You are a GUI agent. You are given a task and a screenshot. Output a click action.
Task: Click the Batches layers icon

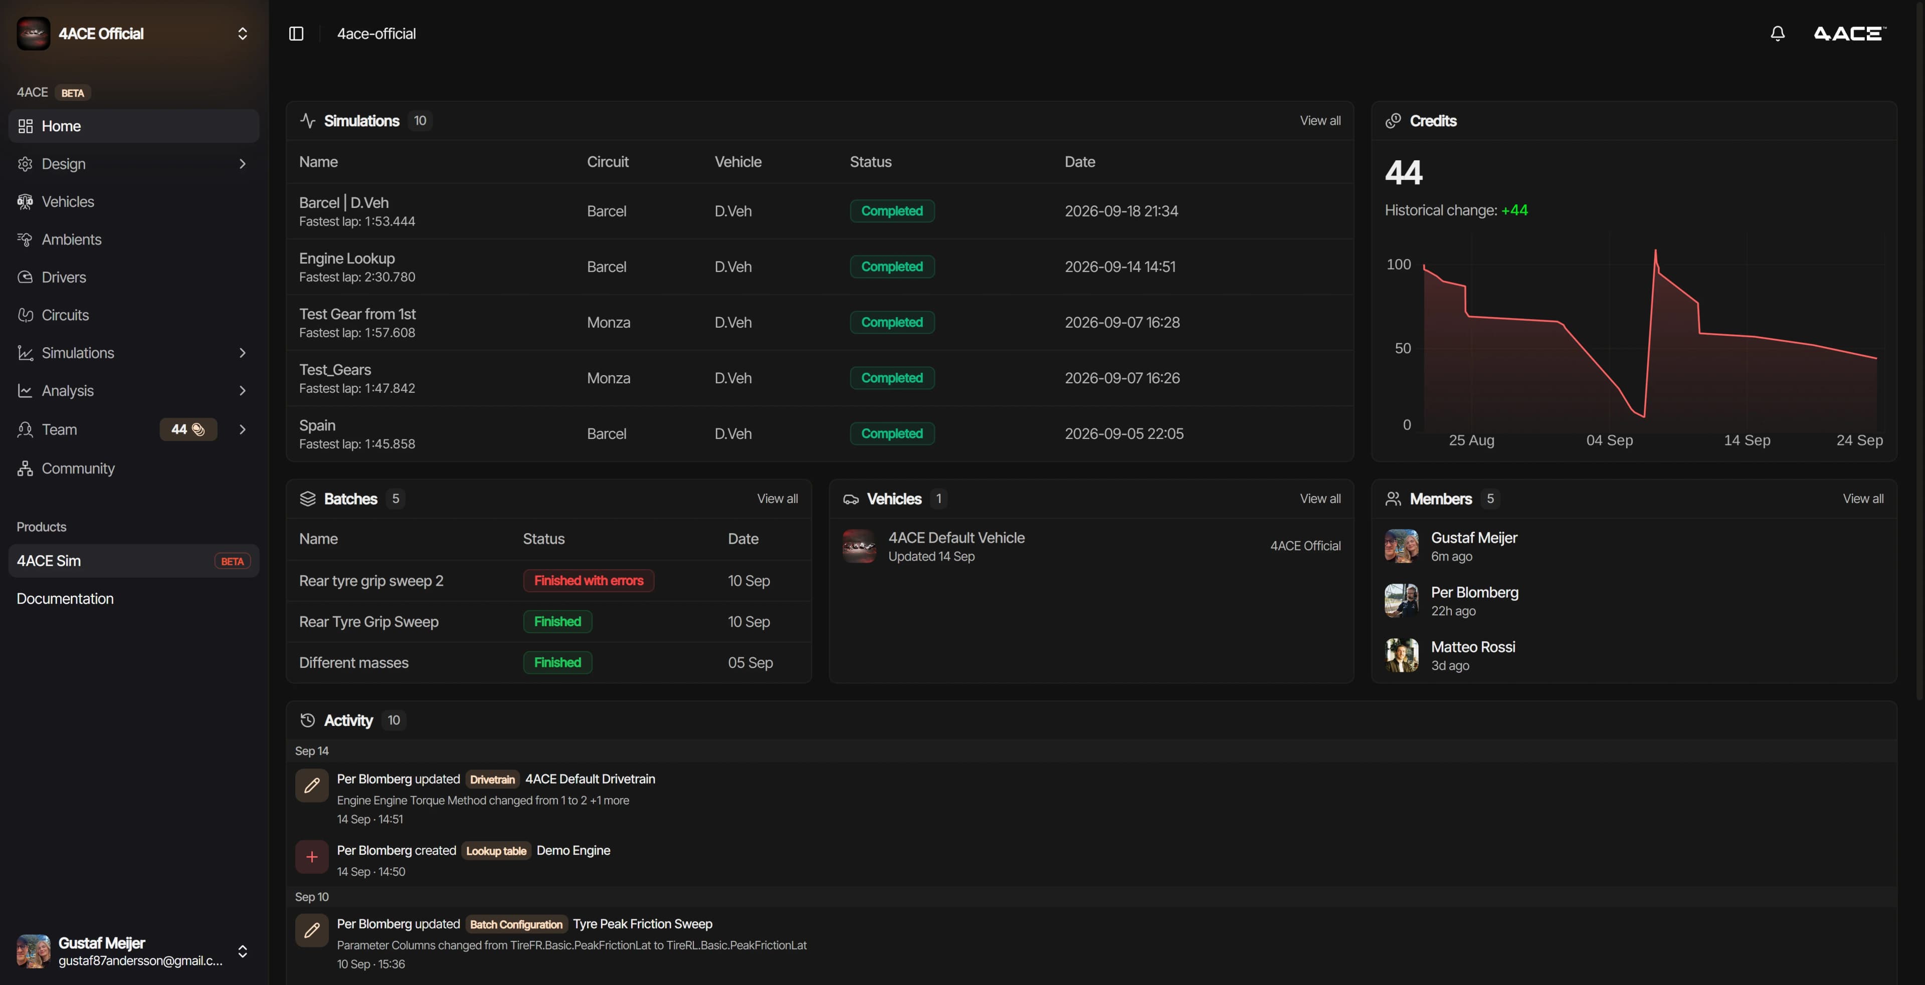pos(307,499)
